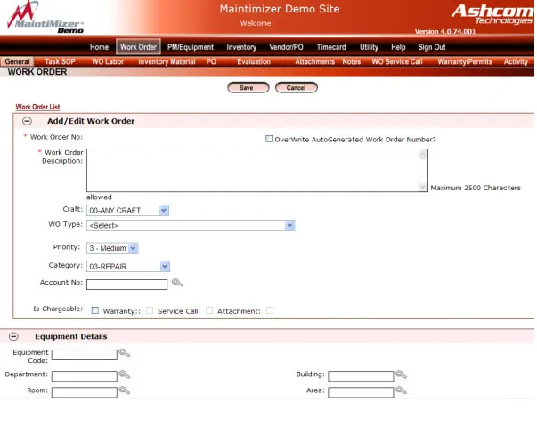Tick OverWrite AutoGenerated Work Order Number checkbox
The width and height of the screenshot is (537, 426).
[x=269, y=139]
